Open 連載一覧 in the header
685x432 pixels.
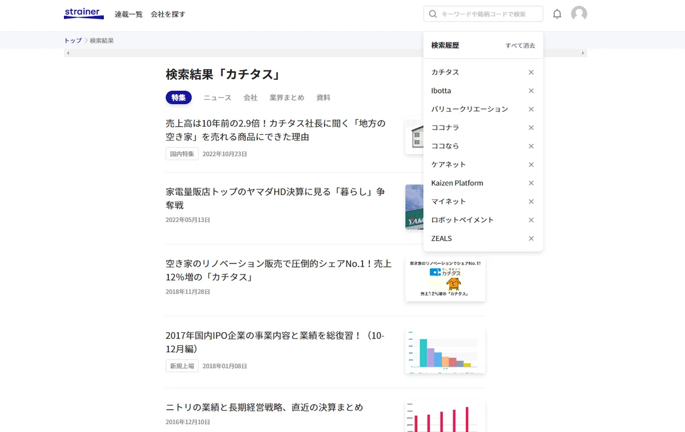(x=128, y=14)
